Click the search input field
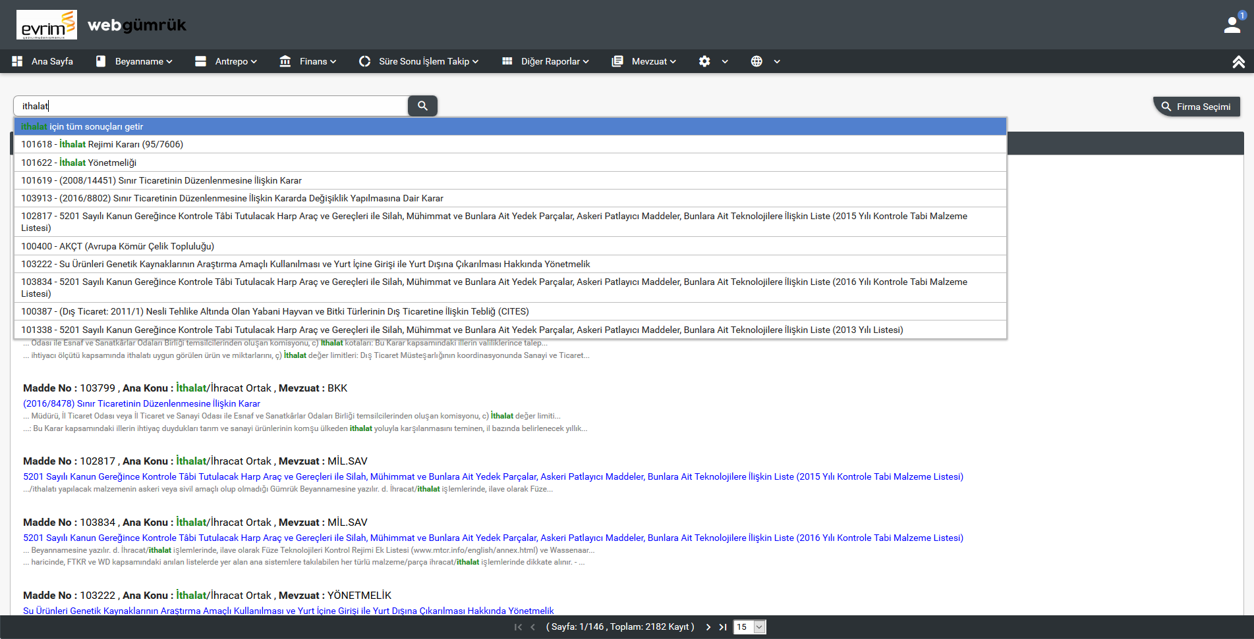This screenshot has height=639, width=1254. pos(211,106)
